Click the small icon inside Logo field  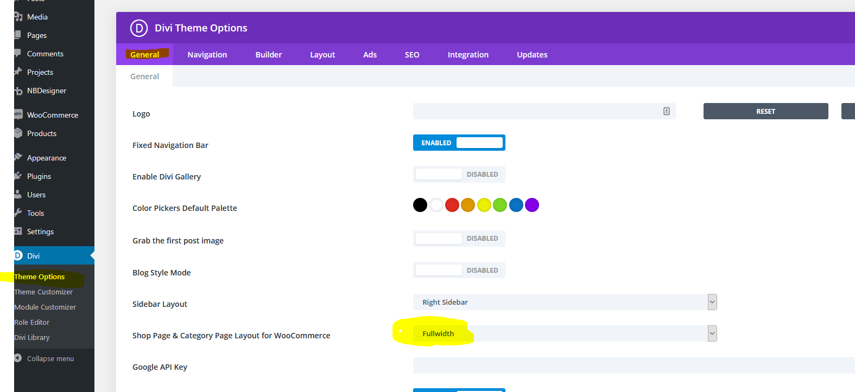(x=667, y=111)
